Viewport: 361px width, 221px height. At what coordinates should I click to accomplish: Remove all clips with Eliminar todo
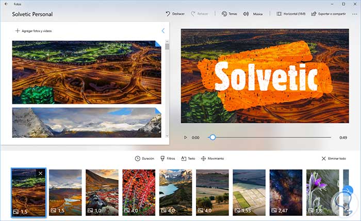(334, 158)
